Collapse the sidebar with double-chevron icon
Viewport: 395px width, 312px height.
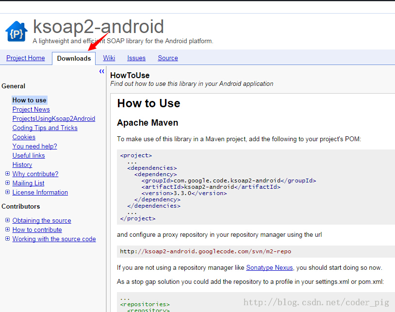point(101,71)
